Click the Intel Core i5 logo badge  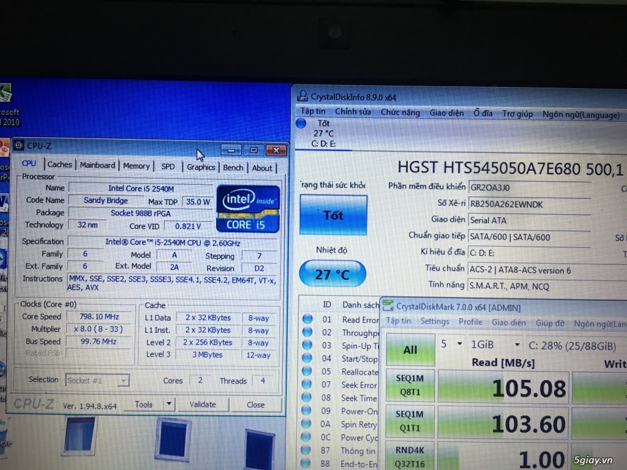click(247, 209)
